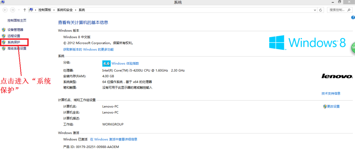Click WORKGROUP workgroup value
The height and width of the screenshot is (160, 355).
click(x=113, y=124)
